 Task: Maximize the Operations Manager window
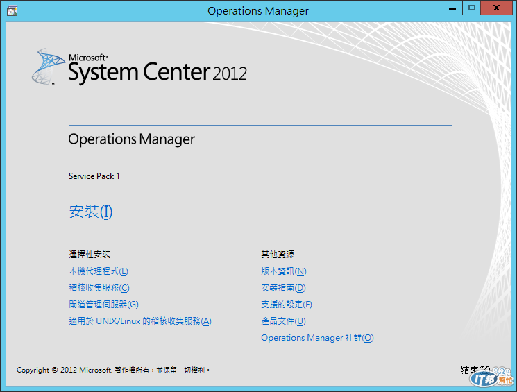[x=471, y=8]
